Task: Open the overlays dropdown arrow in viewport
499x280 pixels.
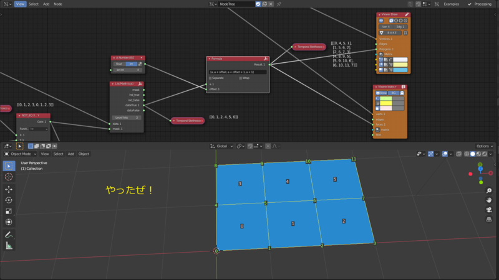Action: [450, 154]
